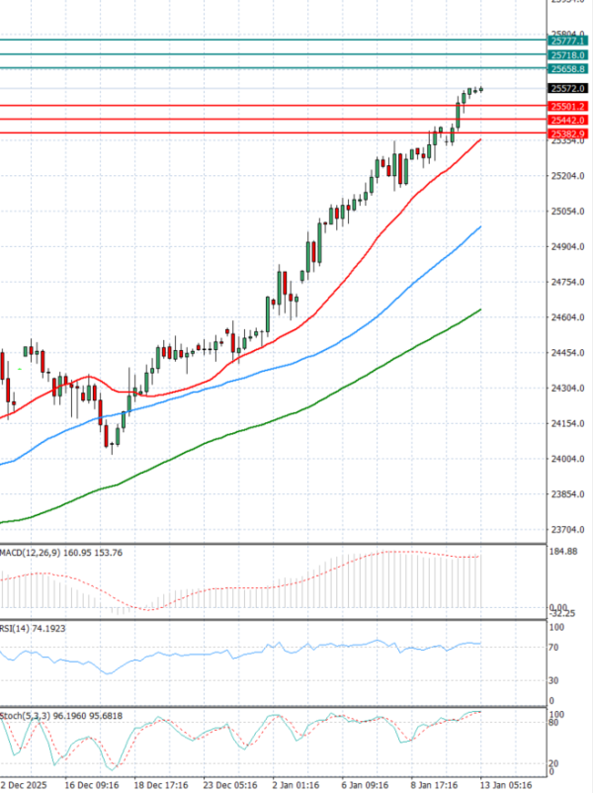Image resolution: width=593 pixels, height=793 pixels.
Task: Click the 25718.0 resistance price label
Action: click(569, 55)
